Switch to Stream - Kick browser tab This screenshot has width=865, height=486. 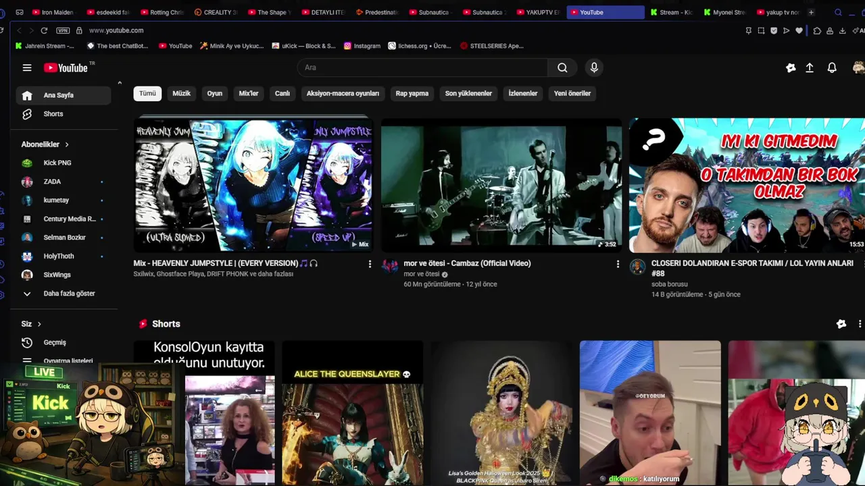click(671, 12)
